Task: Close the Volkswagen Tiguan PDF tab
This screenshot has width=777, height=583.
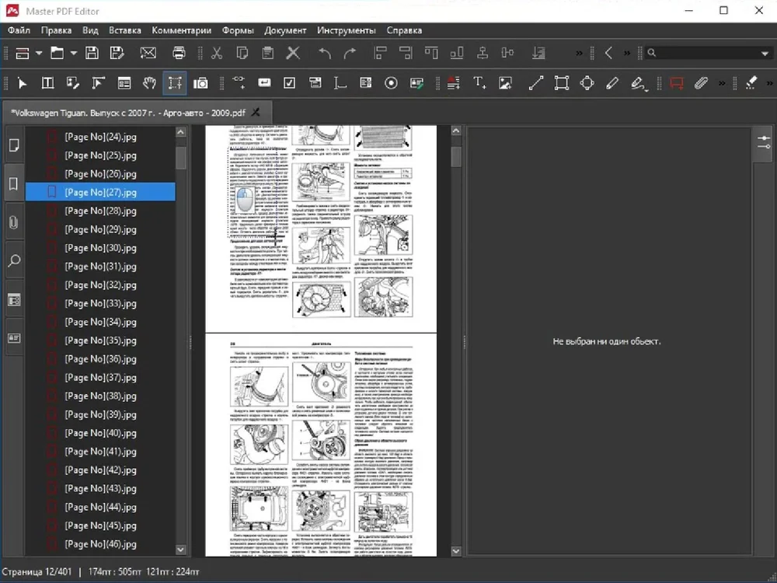Action: [x=256, y=112]
